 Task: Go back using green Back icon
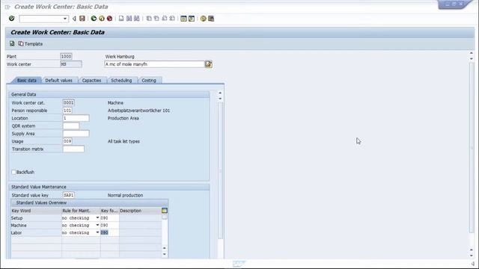point(94,19)
